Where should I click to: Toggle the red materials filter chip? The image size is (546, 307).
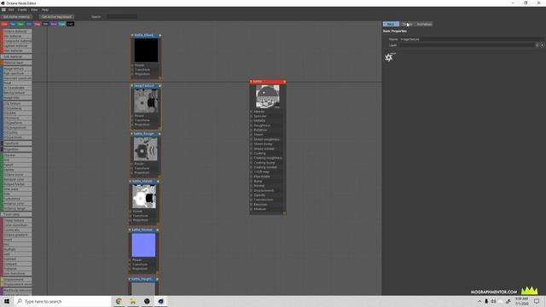pos(4,24)
